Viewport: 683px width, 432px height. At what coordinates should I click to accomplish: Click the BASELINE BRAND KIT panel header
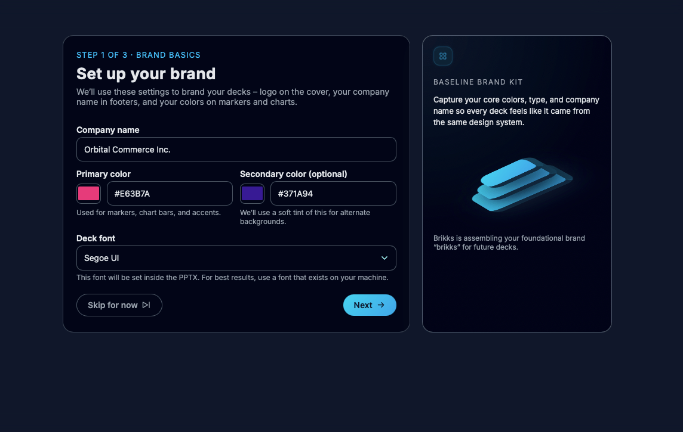coord(478,82)
